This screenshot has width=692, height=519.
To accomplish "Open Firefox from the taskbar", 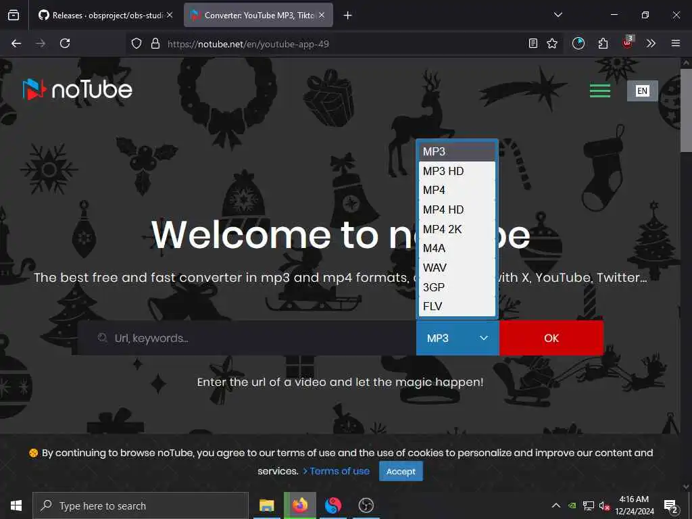I will click(x=299, y=505).
